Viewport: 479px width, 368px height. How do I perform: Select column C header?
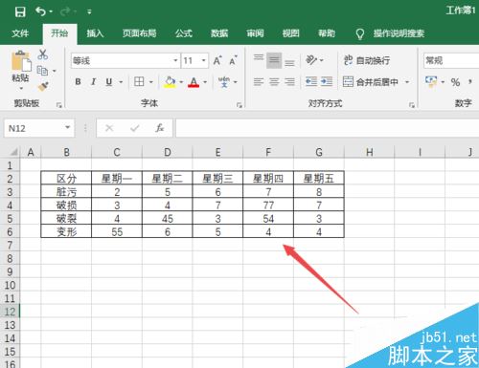tap(117, 152)
